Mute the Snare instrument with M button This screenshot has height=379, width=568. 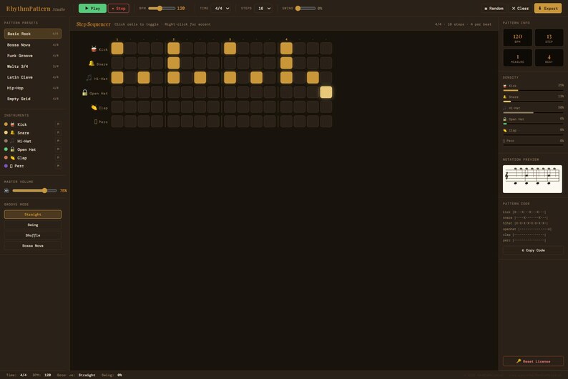58,132
